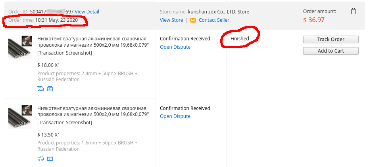Visit the seller via View Store
Screen dimensions: 369x167
tap(171, 20)
